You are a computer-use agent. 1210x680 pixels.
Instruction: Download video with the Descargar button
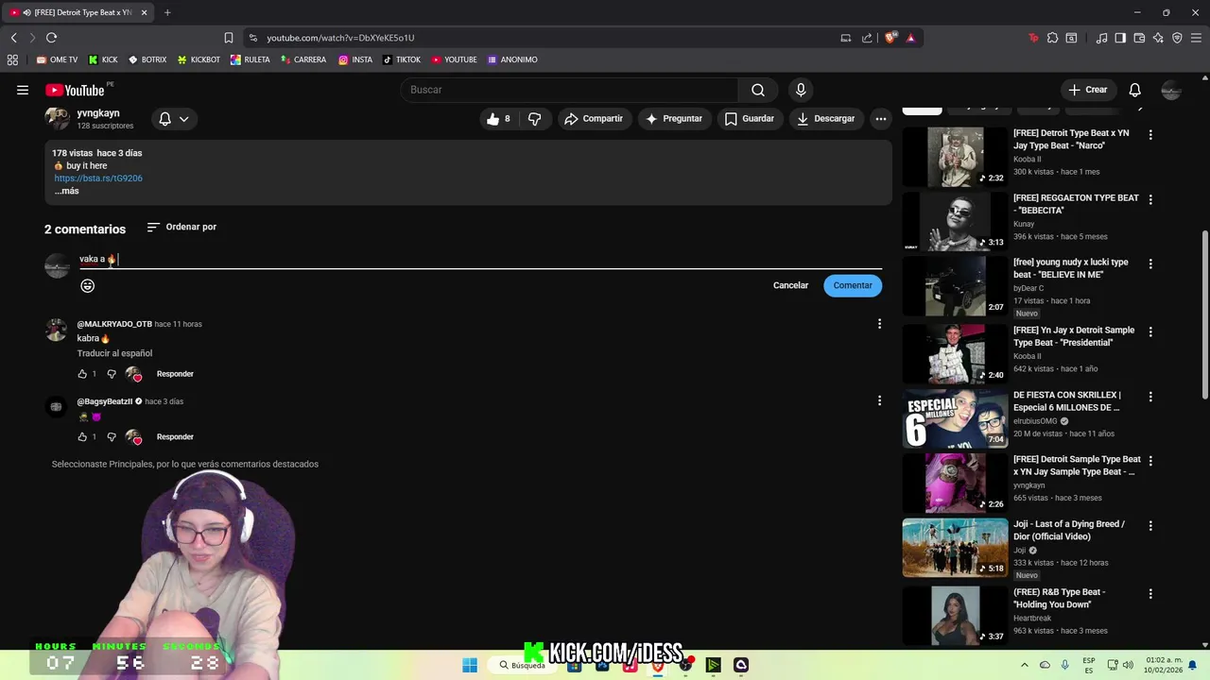click(826, 119)
